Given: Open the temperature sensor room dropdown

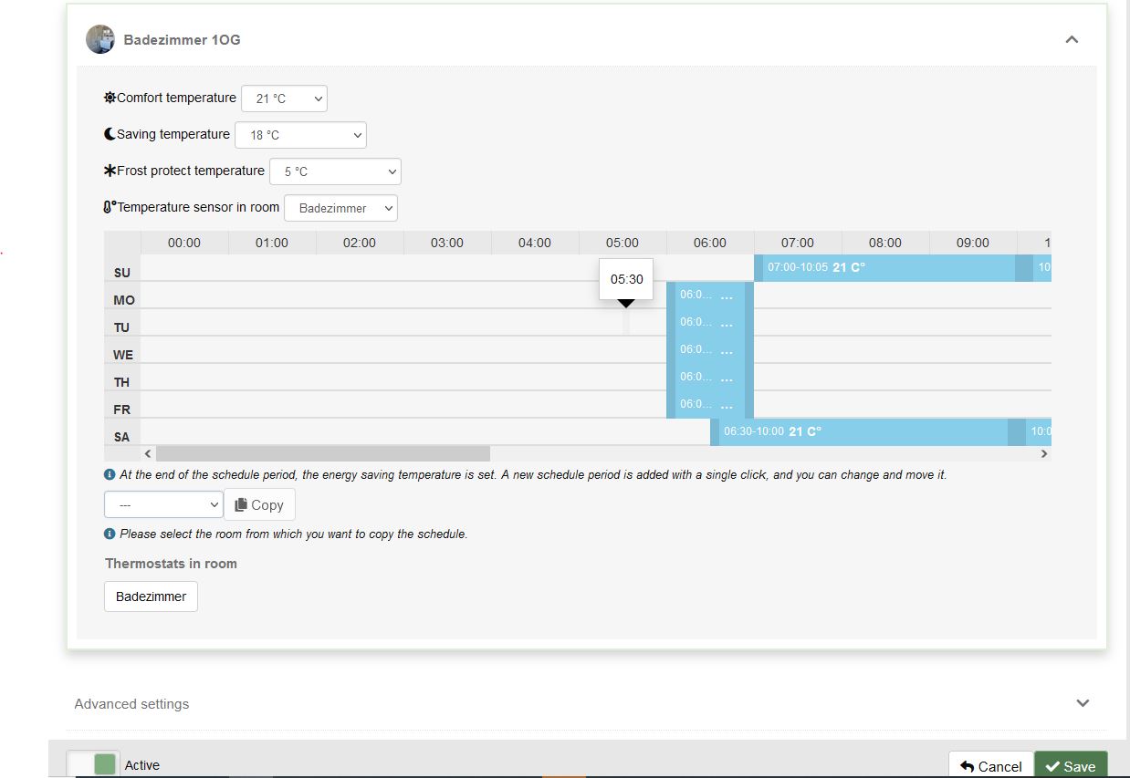Looking at the screenshot, I should click(340, 208).
